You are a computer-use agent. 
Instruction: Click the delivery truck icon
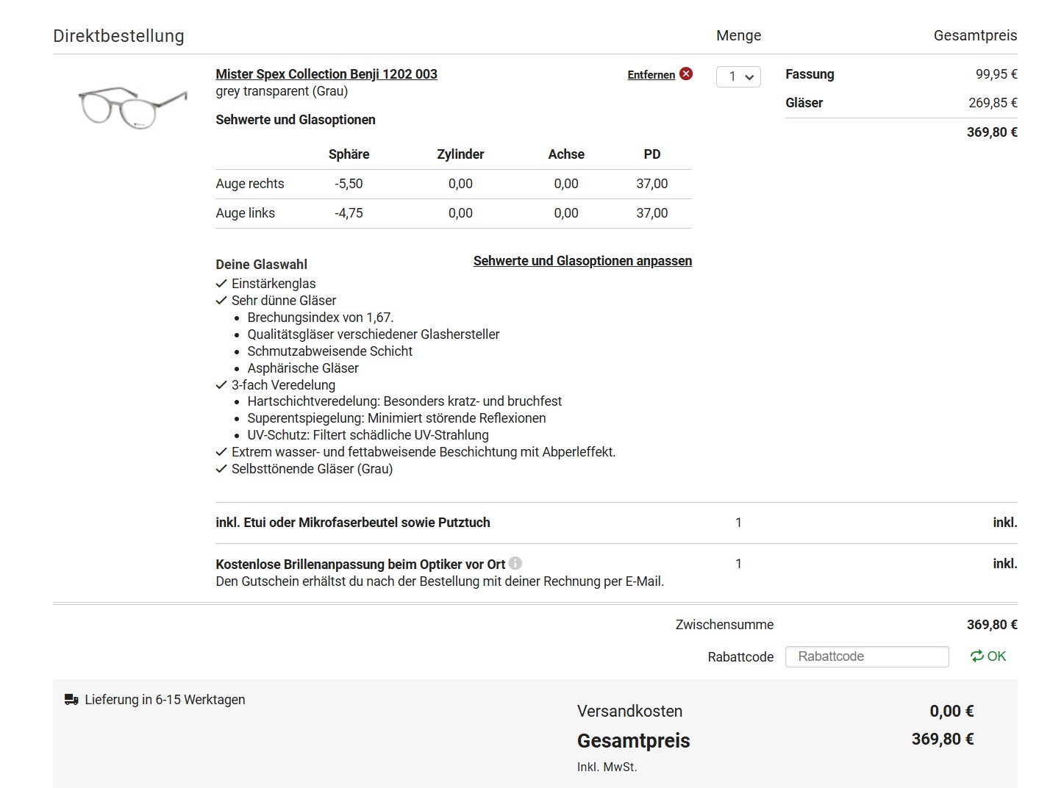71,700
